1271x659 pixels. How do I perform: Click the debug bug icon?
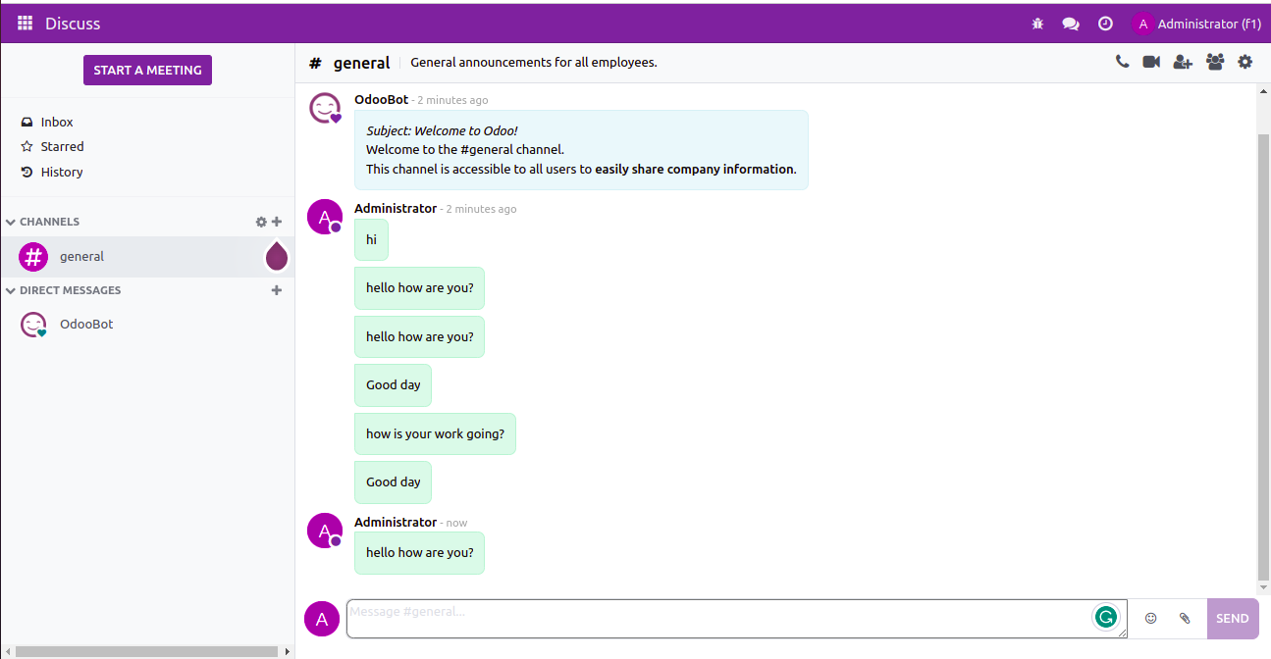[1037, 24]
